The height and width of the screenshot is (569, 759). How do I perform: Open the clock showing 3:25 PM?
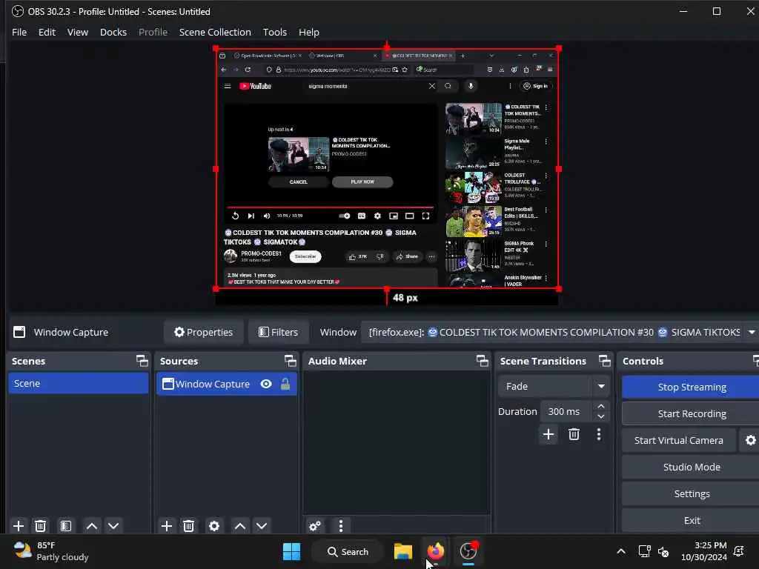tap(704, 551)
